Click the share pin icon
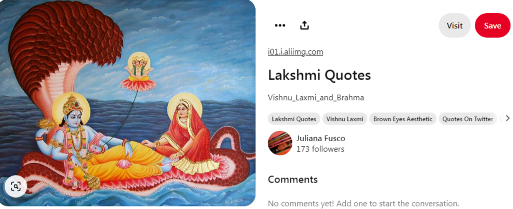 click(304, 25)
